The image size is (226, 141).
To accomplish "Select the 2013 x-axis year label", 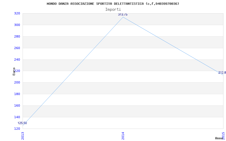I will (x=23, y=136).
